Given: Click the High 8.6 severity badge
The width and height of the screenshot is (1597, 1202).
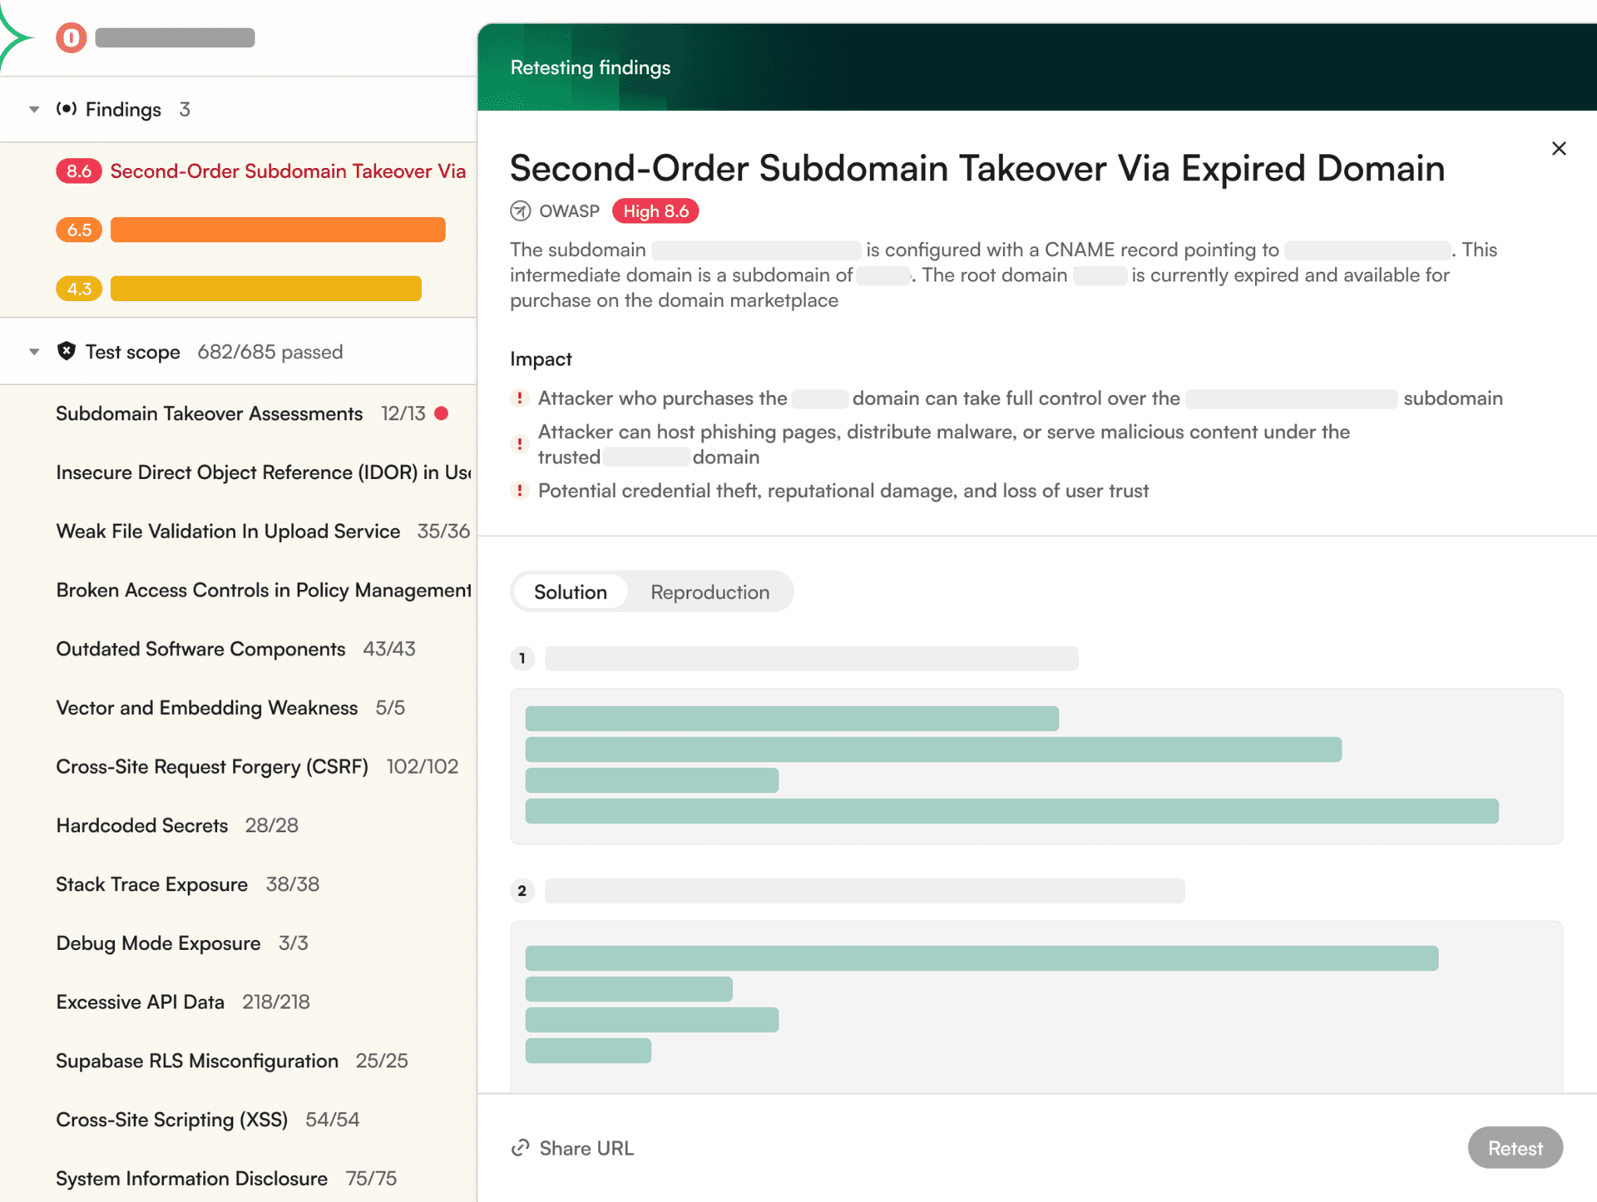Looking at the screenshot, I should click(655, 211).
